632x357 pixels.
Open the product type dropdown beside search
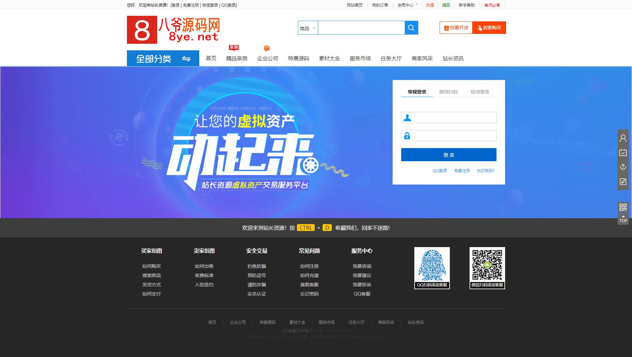[x=308, y=28]
